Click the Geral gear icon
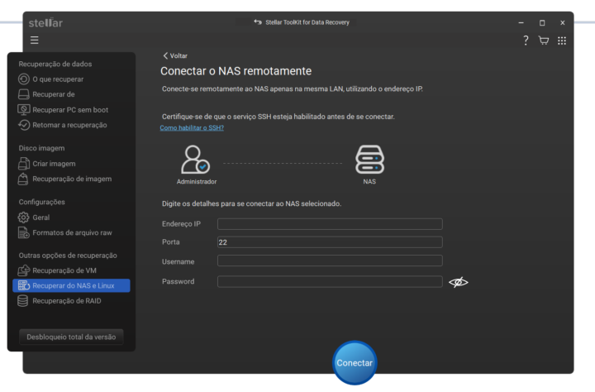This screenshot has width=595, height=392. click(x=23, y=218)
